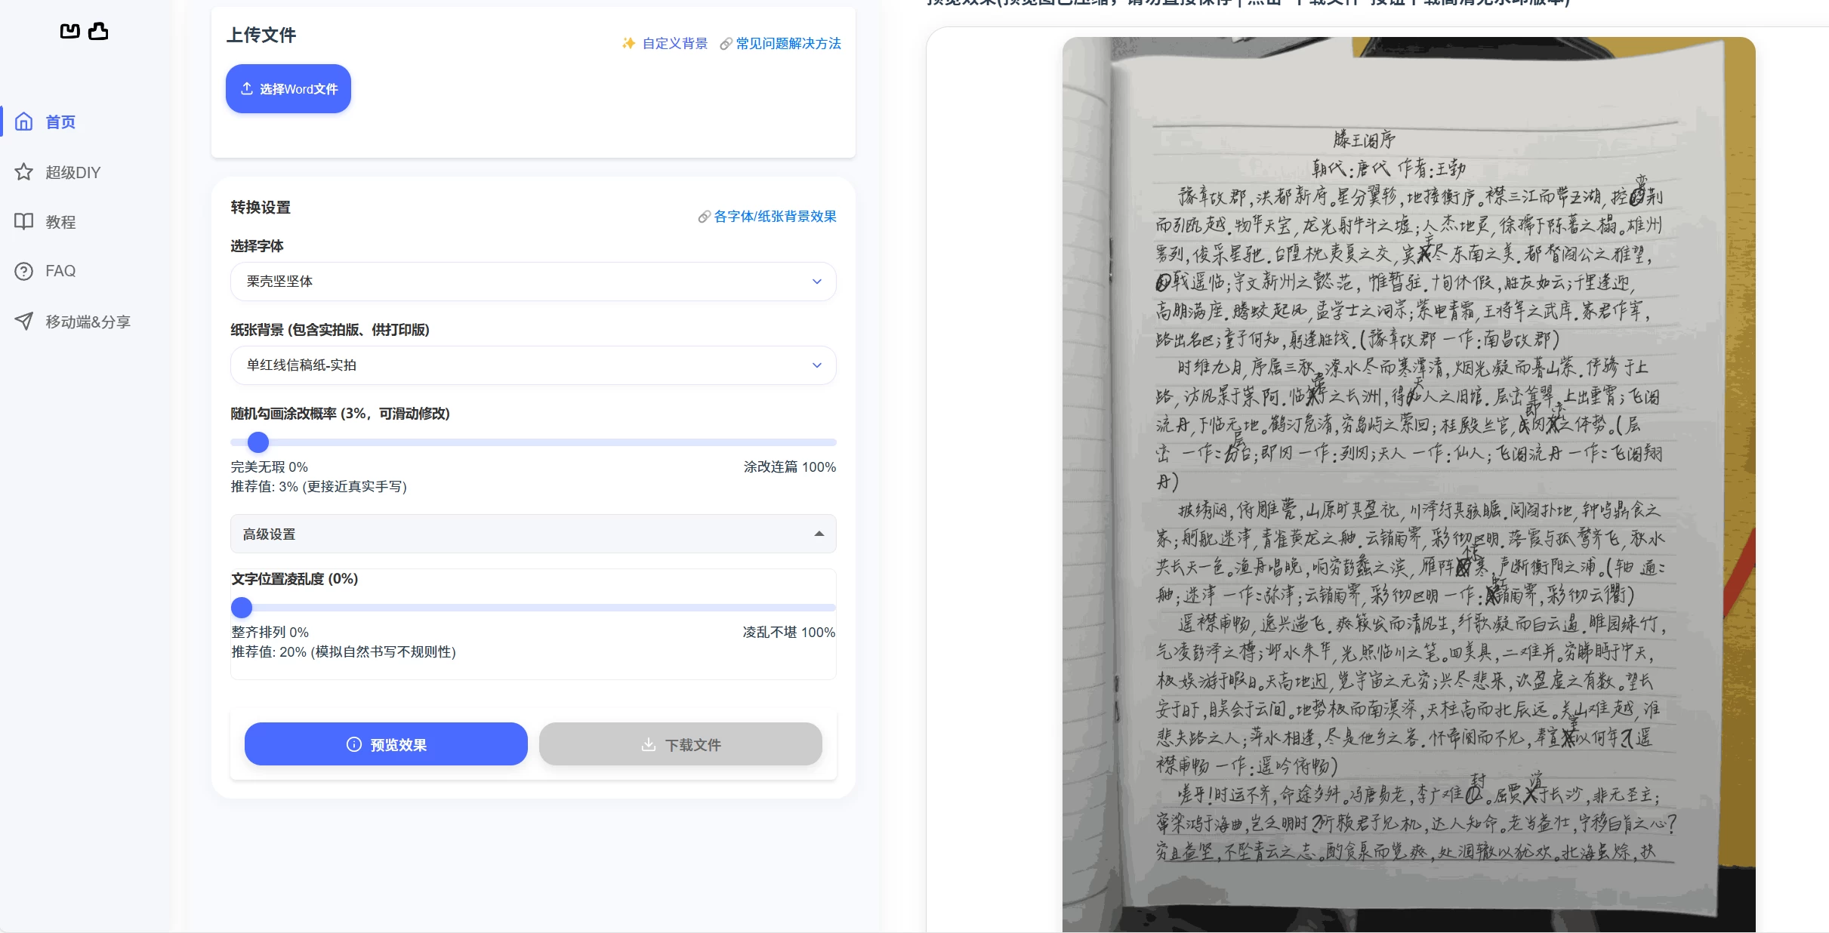Click the question-mark icon beside FAQ
Screen dimensions: 1829x933
click(x=23, y=271)
